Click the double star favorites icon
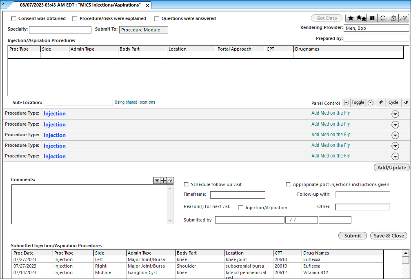 pos(361,18)
